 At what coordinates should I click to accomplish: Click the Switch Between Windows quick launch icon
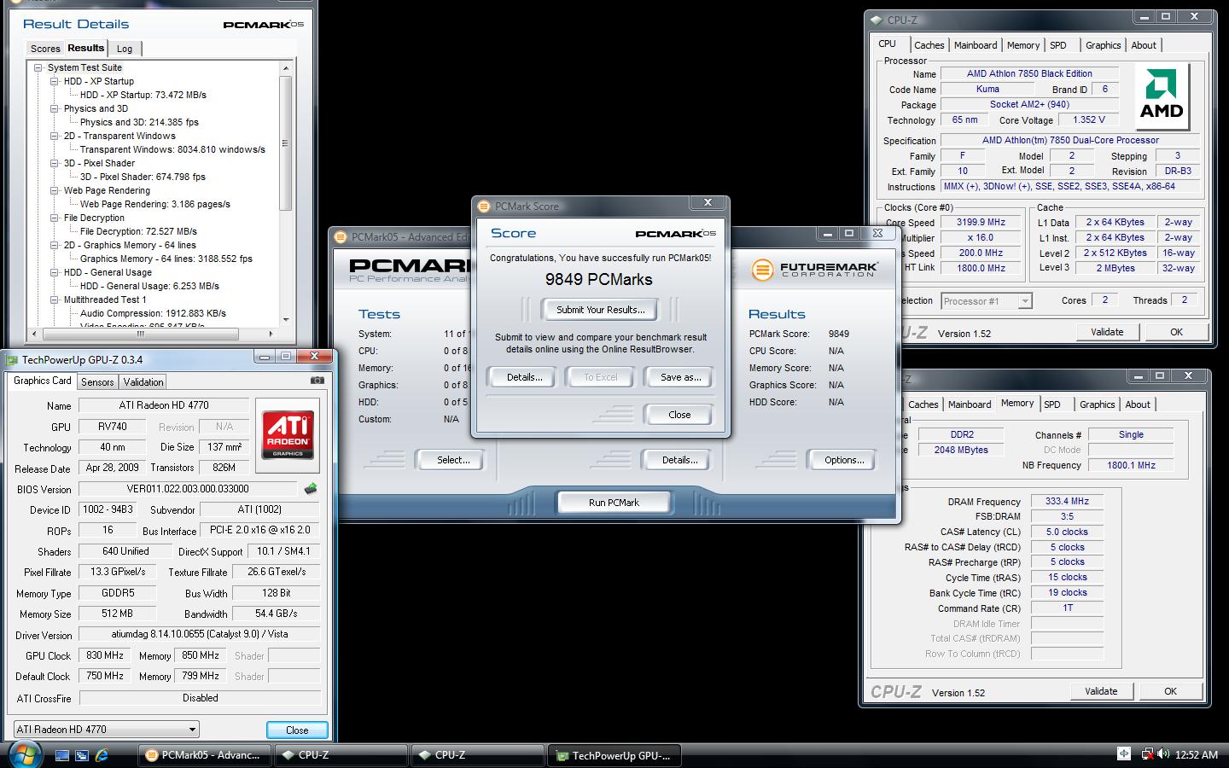pos(82,755)
